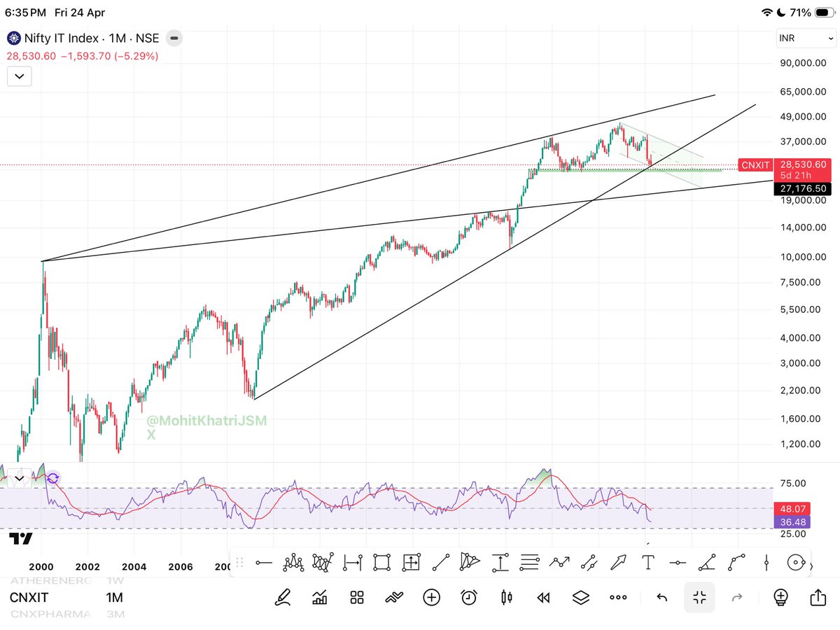Image resolution: width=840 pixels, height=630 pixels.
Task: Open the layout grid templates
Action: click(x=357, y=597)
